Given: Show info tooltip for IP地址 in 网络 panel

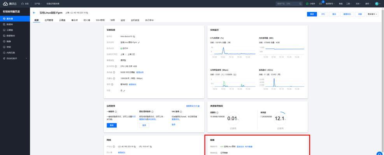Looking at the screenshot, I should point(114,146).
